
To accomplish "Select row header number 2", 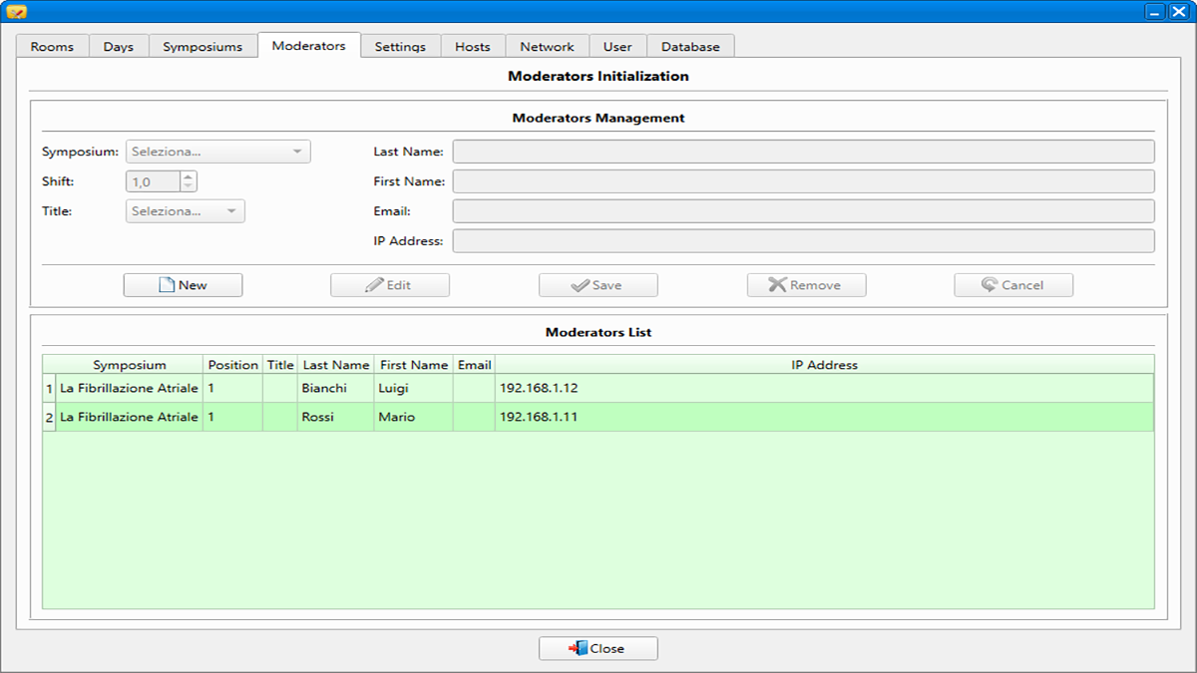I will [50, 417].
